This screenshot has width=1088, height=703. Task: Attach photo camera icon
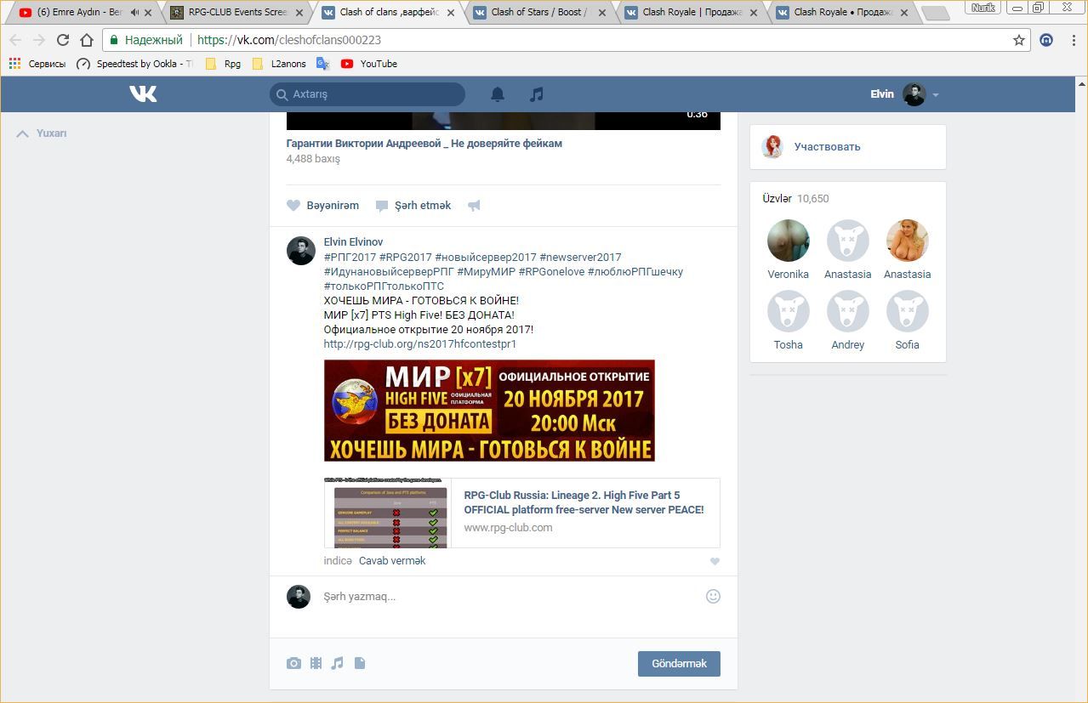coord(293,663)
